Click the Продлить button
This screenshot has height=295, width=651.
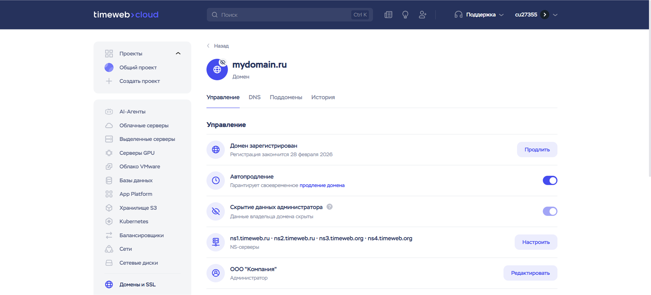[x=537, y=150]
